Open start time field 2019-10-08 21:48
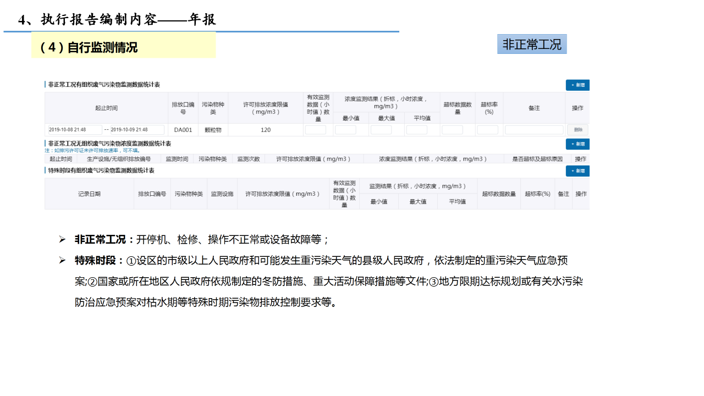Screen dimensions: 704x396 pyautogui.click(x=74, y=130)
